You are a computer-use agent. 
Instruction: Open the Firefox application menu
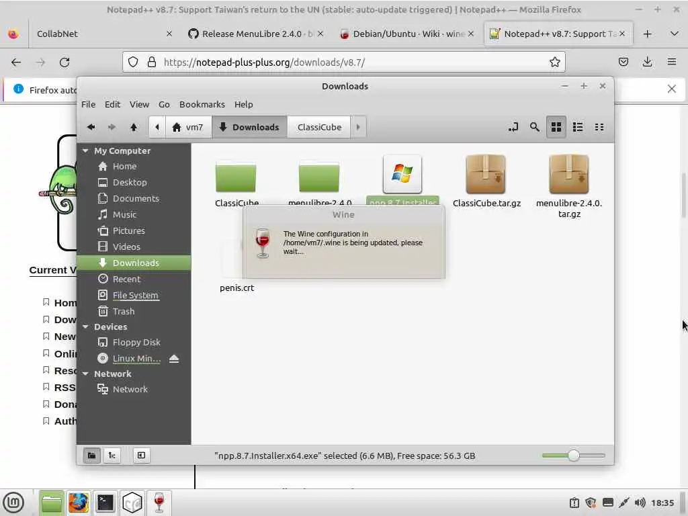tap(671, 62)
